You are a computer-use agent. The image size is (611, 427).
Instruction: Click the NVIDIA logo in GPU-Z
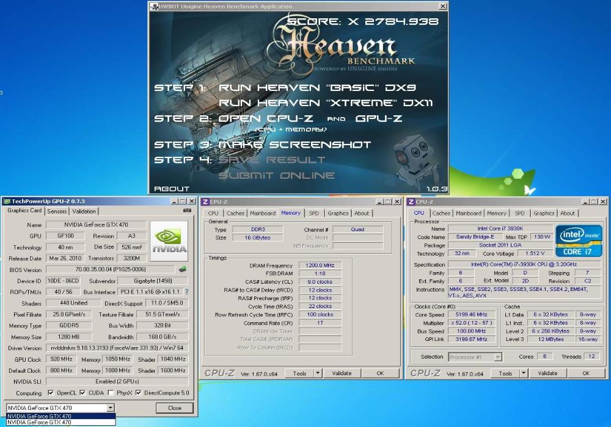pyautogui.click(x=169, y=241)
